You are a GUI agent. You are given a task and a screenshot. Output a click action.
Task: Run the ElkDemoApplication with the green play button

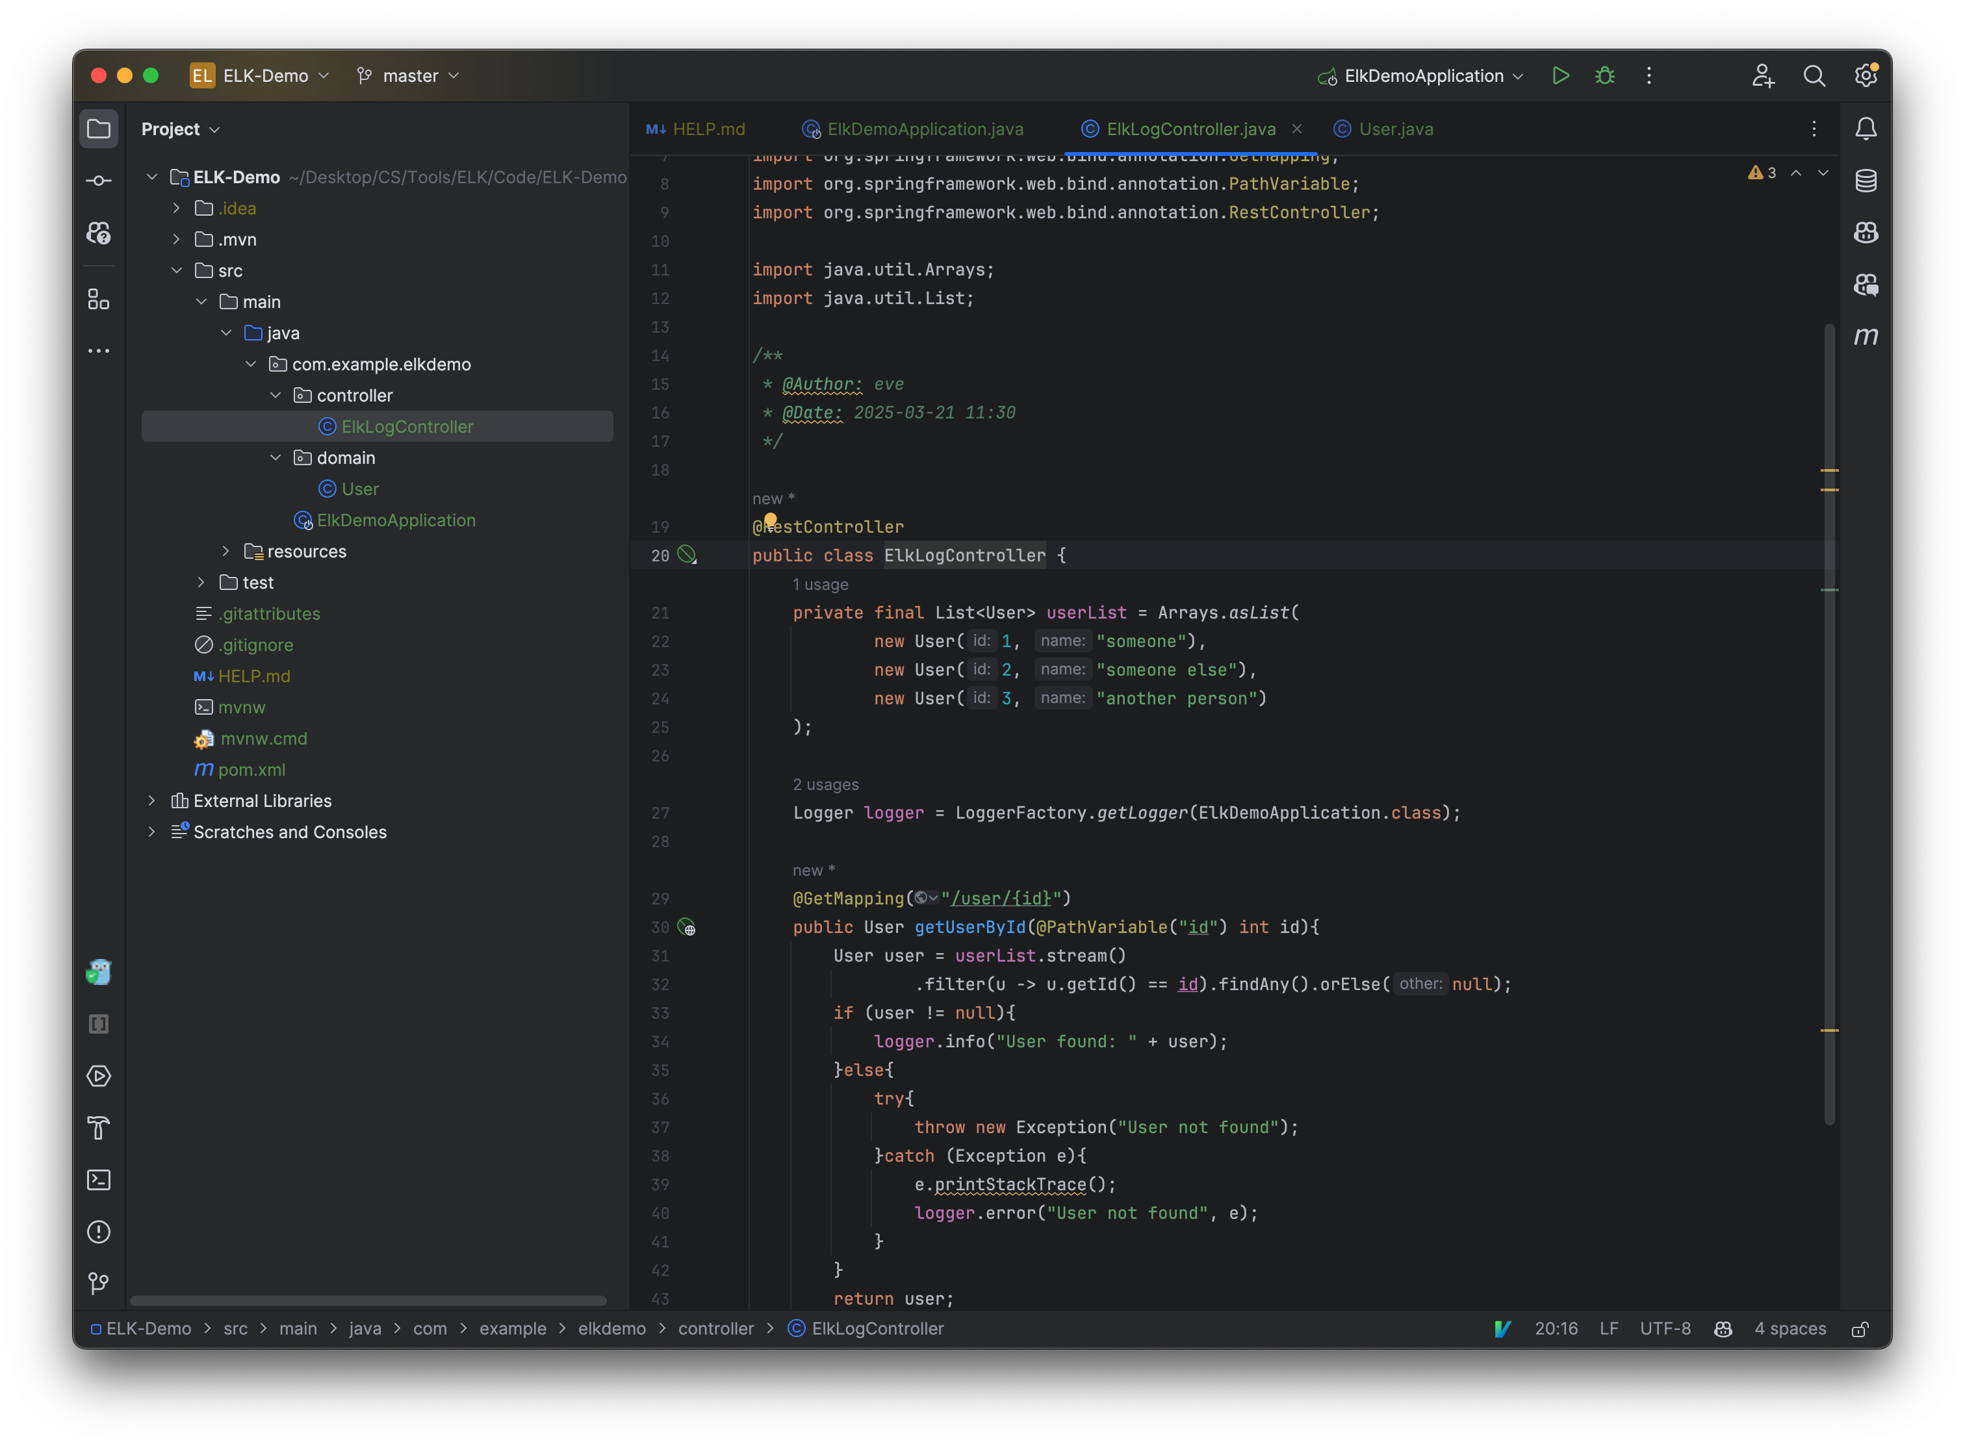click(1561, 76)
